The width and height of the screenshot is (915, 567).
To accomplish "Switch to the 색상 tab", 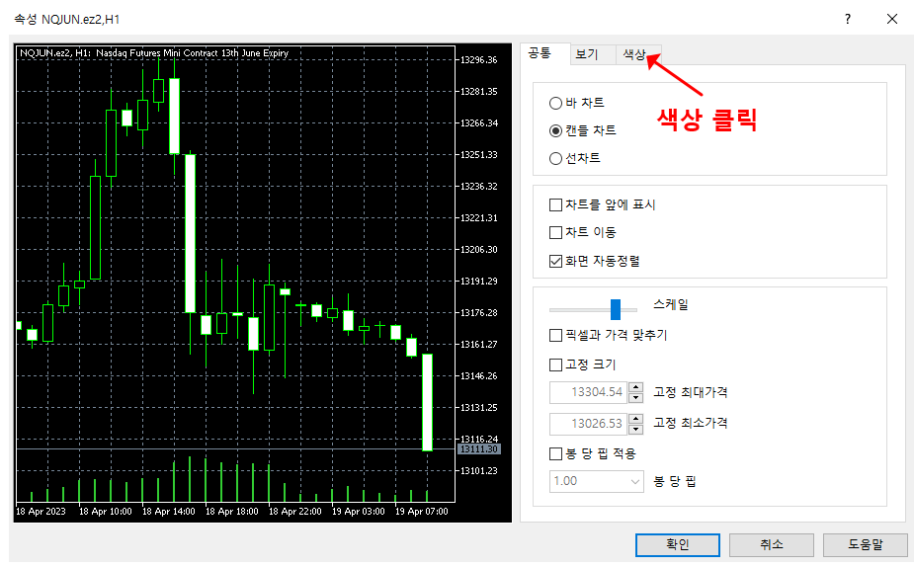I will [638, 54].
